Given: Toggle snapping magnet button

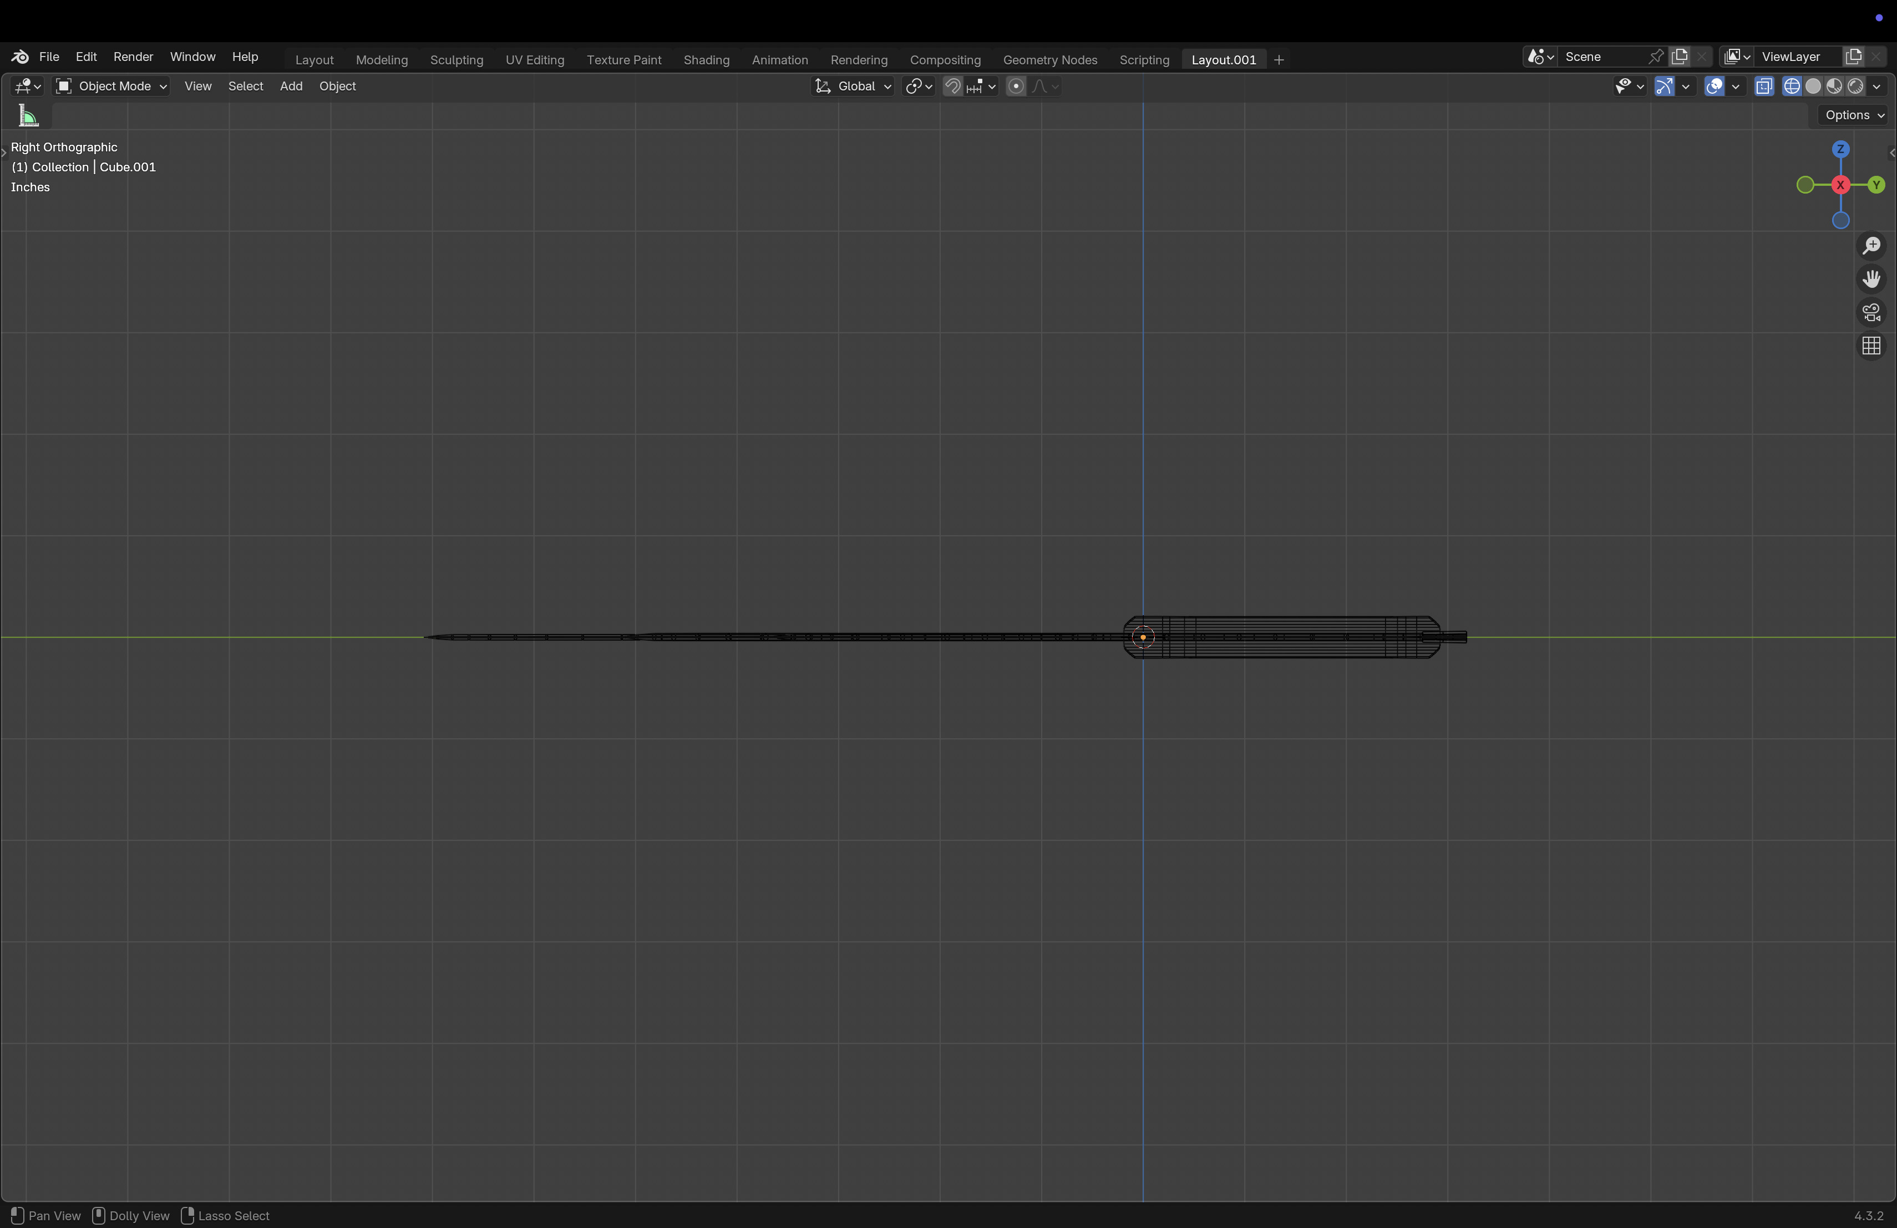Looking at the screenshot, I should click(x=952, y=86).
